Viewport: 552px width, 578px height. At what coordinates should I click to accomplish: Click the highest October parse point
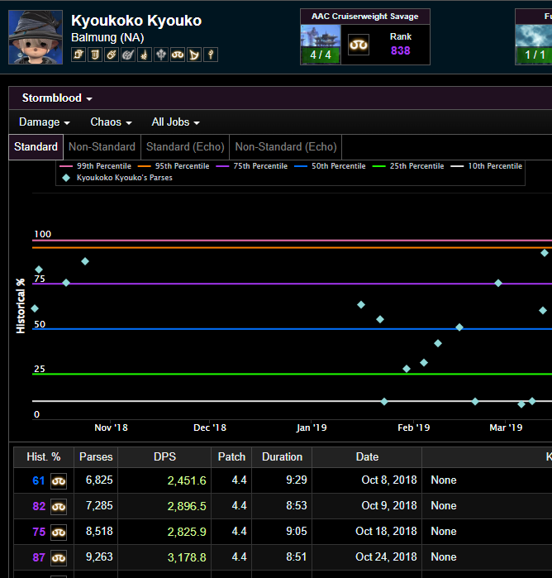(85, 261)
